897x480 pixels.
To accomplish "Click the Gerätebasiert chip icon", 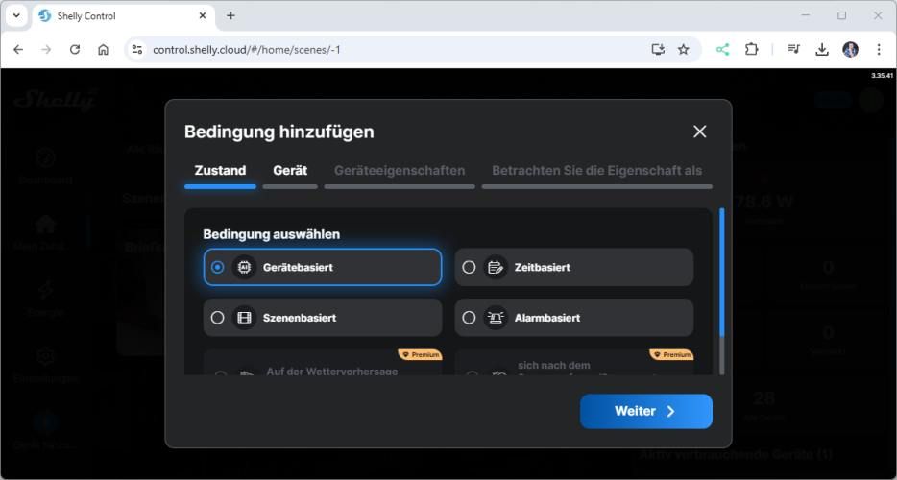I will (244, 267).
